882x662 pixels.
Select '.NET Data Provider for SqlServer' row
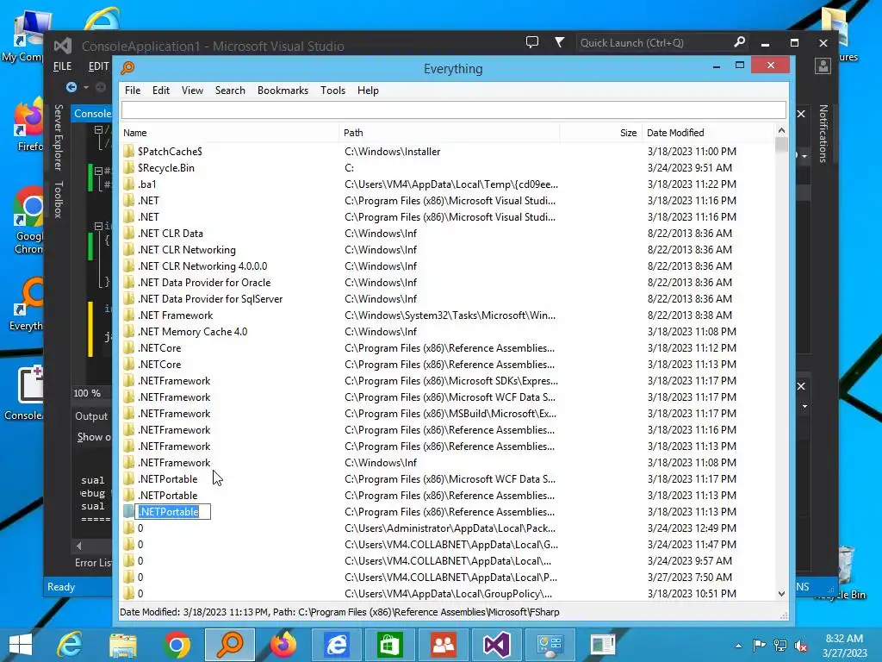[447, 299]
